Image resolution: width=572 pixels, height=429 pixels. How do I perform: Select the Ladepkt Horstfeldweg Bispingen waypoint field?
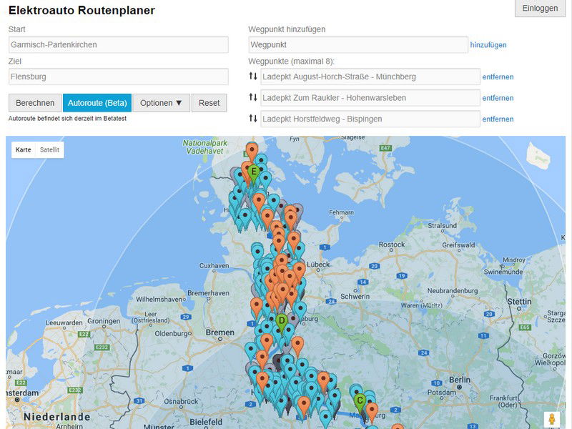370,119
